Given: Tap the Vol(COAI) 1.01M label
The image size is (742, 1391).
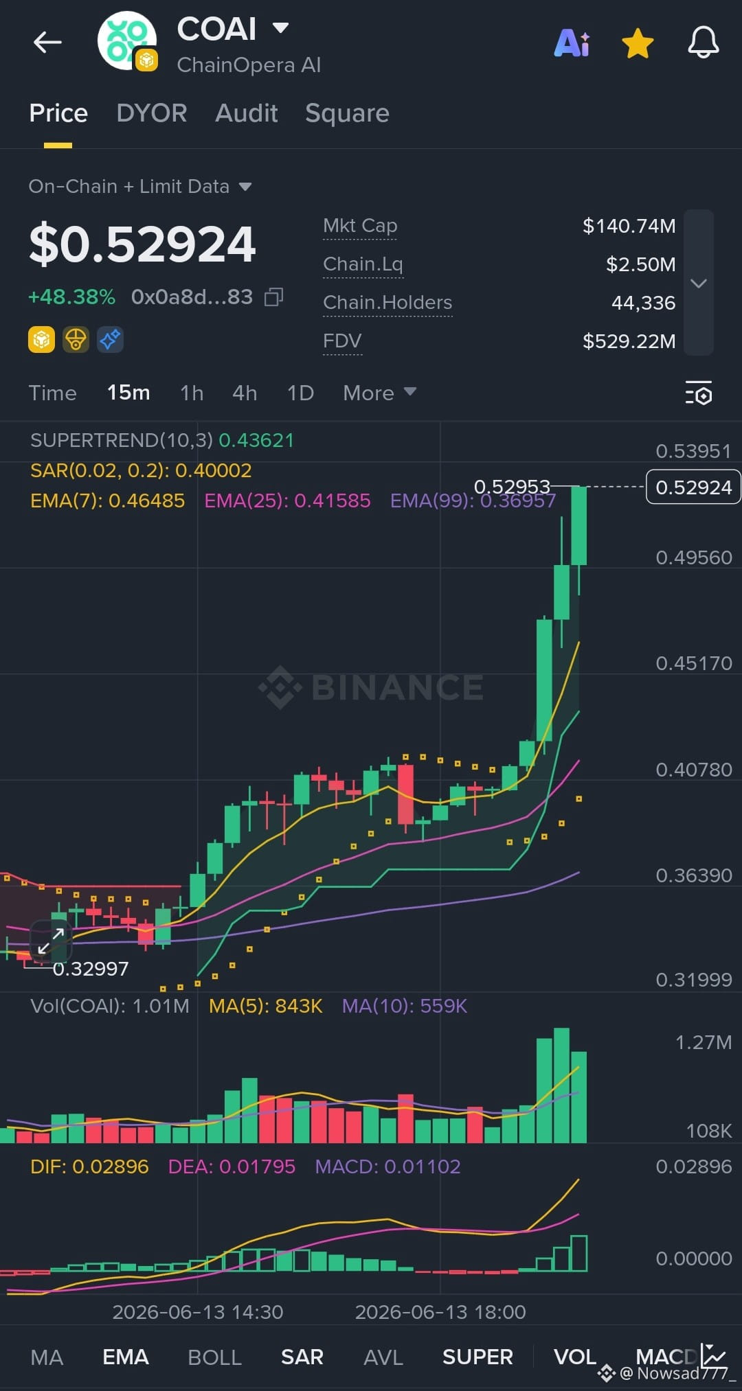Looking at the screenshot, I should coord(110,1006).
